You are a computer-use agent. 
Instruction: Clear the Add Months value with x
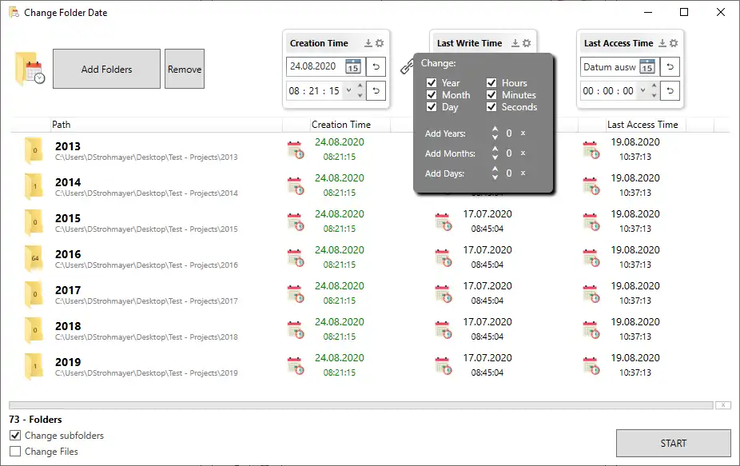pyautogui.click(x=523, y=153)
